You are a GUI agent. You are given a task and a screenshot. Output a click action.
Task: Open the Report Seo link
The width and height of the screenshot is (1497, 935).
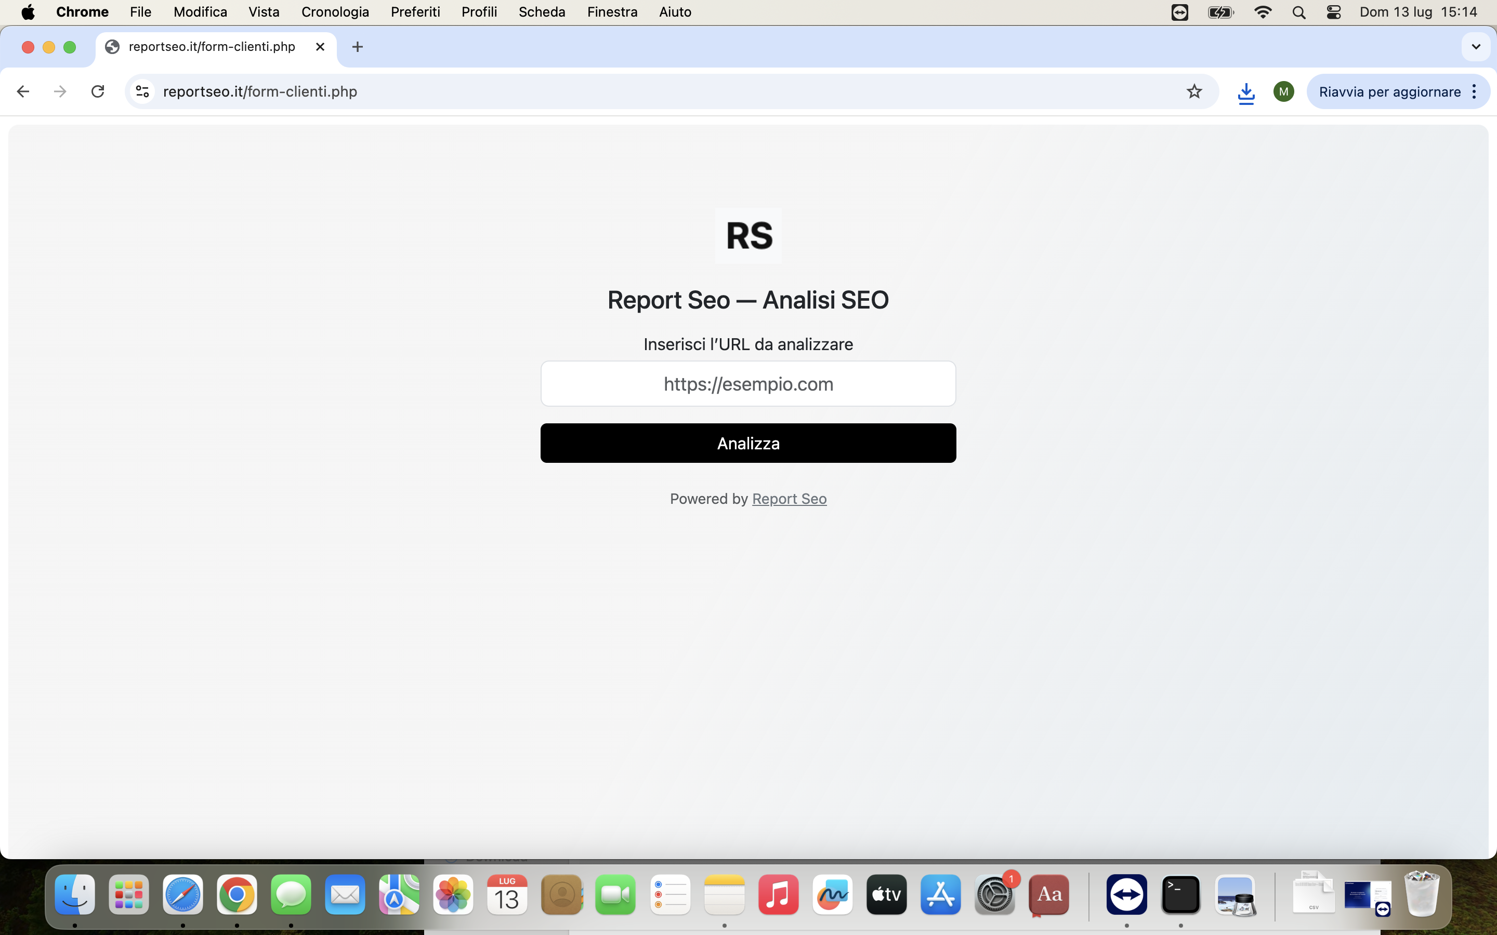pyautogui.click(x=789, y=499)
